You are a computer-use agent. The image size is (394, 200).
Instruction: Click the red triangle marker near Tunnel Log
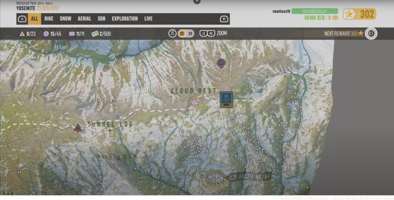(x=78, y=128)
